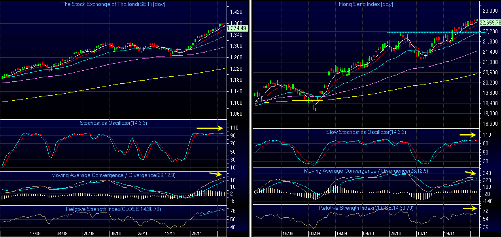Select the 1,374.49 last price label

tap(238, 28)
